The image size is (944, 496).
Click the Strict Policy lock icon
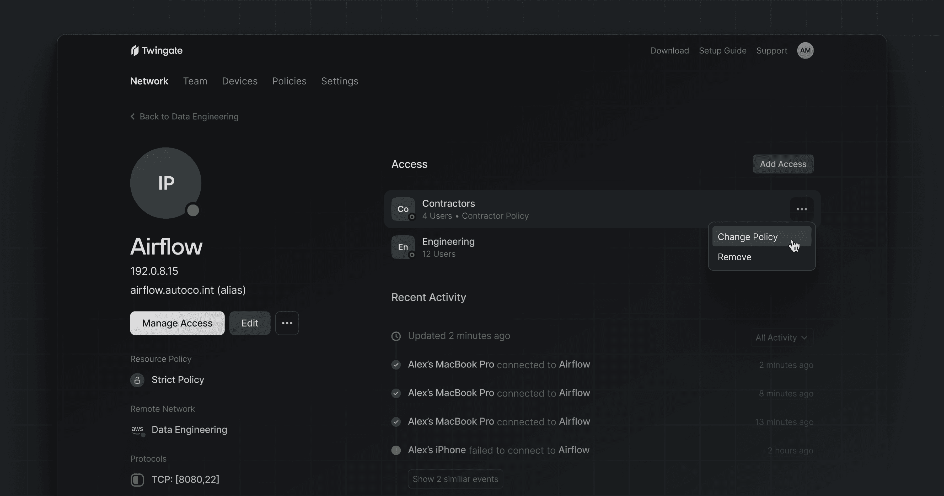tap(137, 380)
